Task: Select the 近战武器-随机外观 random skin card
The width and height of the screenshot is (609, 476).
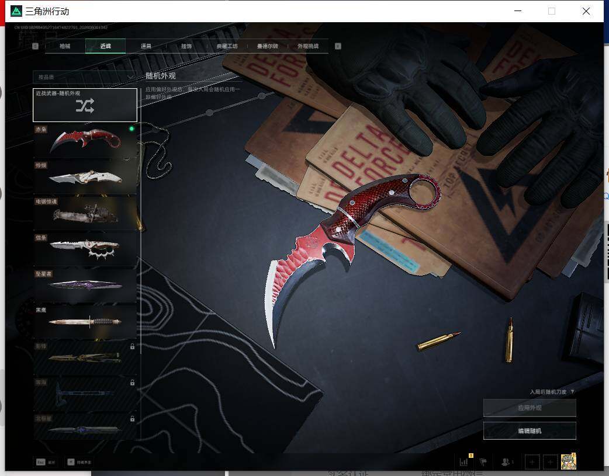Action: pos(85,105)
